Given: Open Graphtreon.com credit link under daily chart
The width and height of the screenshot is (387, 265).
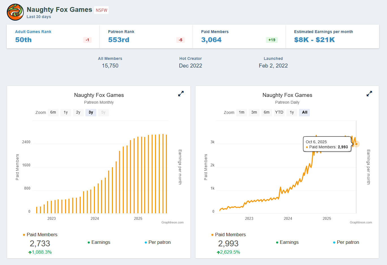Looking at the screenshot, I should coord(361,222).
